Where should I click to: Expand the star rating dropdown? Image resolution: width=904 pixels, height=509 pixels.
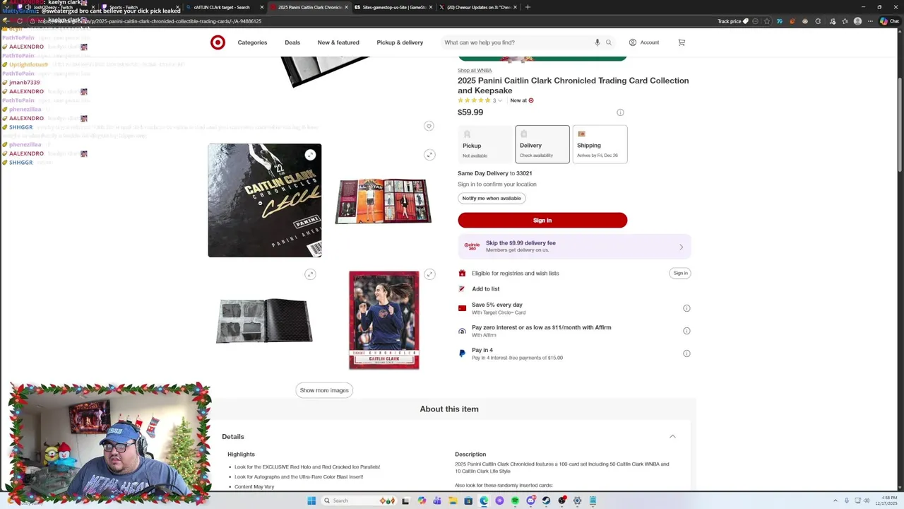pos(500,100)
